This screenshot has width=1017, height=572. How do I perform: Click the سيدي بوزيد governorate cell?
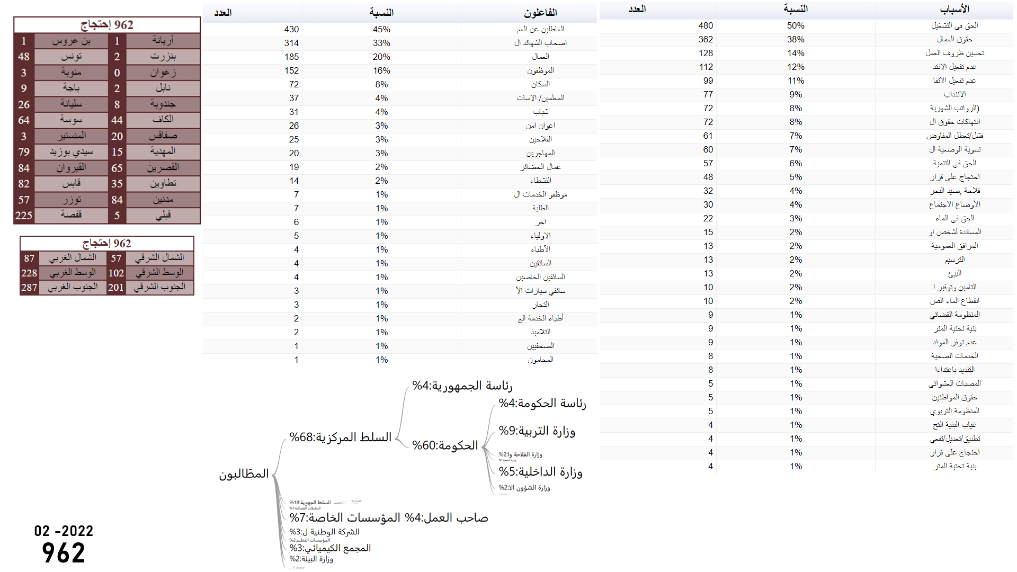point(71,152)
